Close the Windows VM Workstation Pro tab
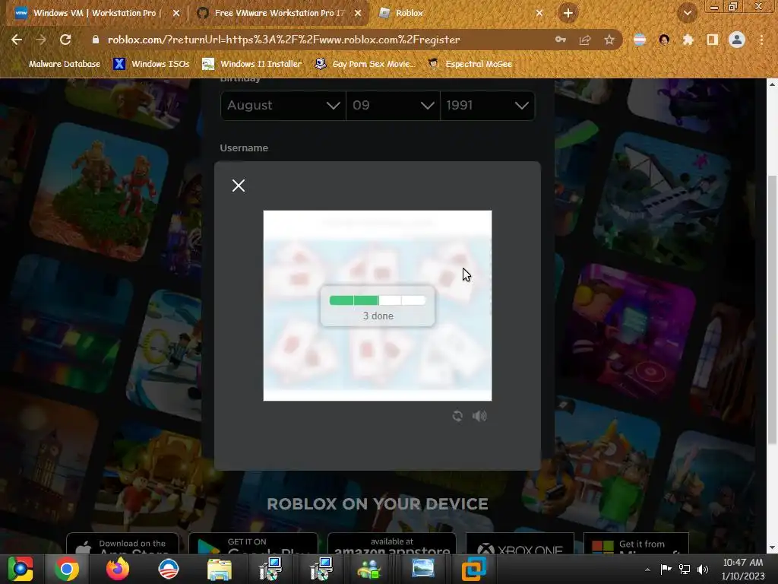Image resolution: width=778 pixels, height=584 pixels. (176, 13)
